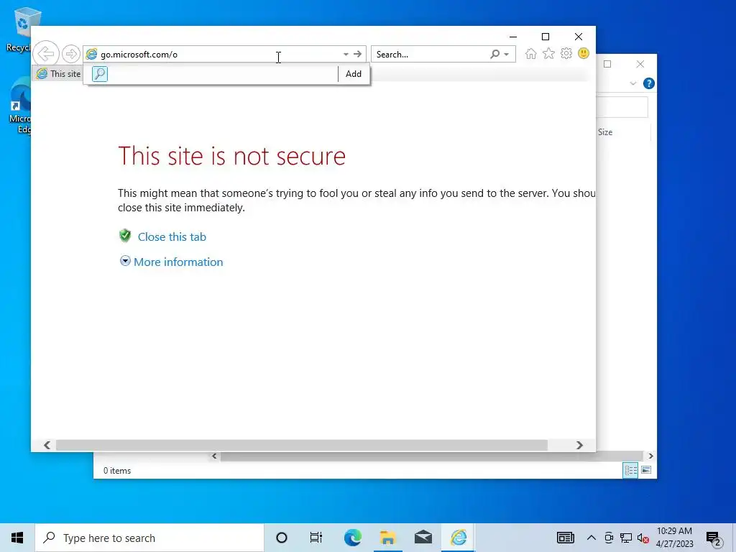Image resolution: width=736 pixels, height=552 pixels.
Task: Click the green shield icon
Action: 125,236
